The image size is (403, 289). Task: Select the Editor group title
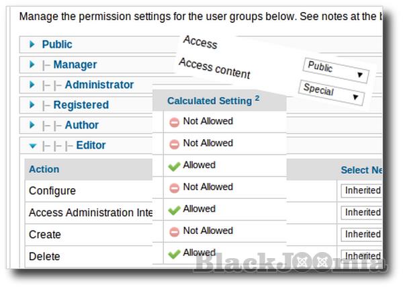[x=91, y=145]
